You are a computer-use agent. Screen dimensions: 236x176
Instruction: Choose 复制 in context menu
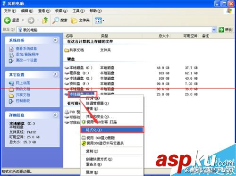pyautogui.click(x=112, y=151)
